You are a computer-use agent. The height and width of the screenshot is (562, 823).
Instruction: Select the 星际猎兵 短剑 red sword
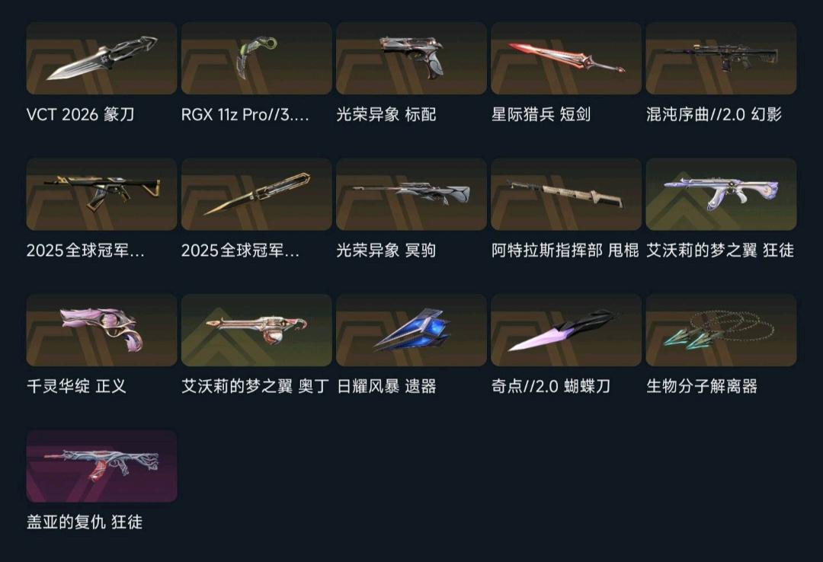(565, 58)
